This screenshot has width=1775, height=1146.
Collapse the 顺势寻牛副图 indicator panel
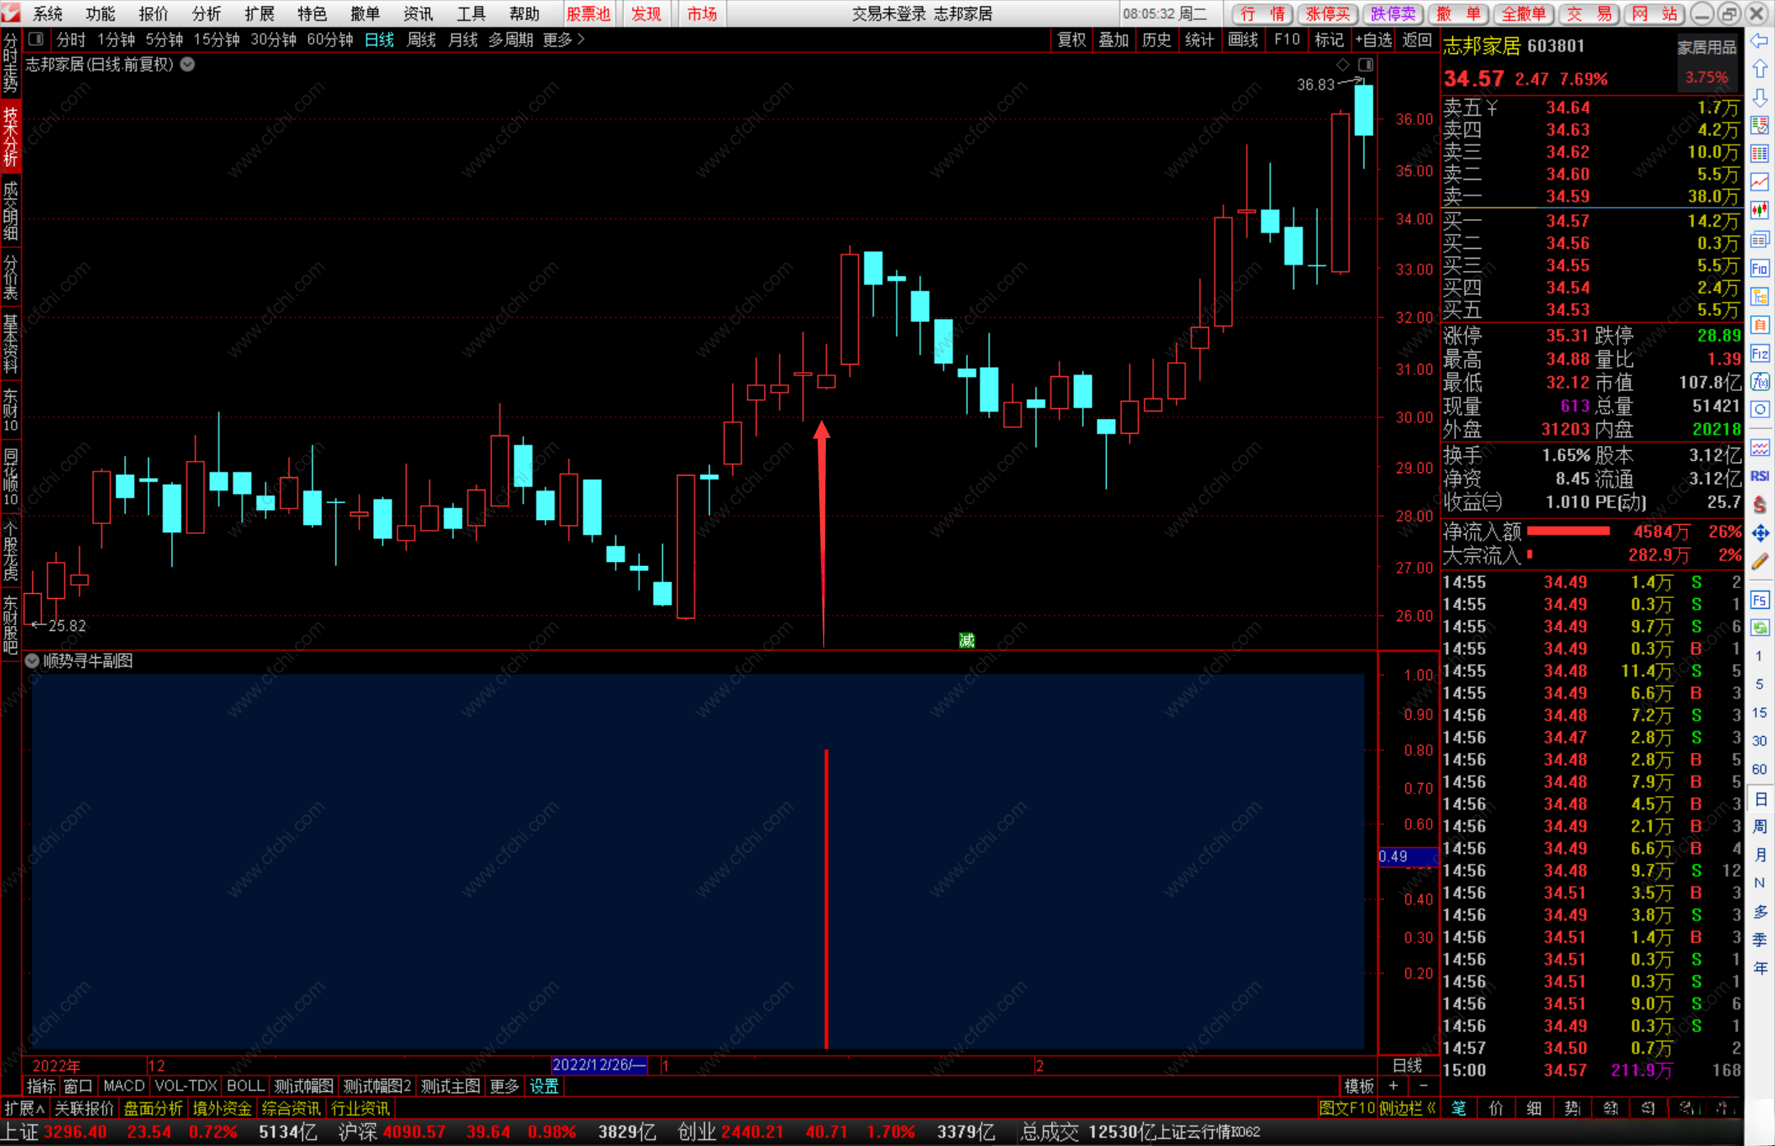click(x=32, y=660)
